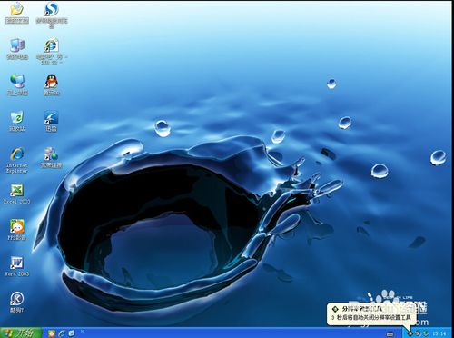Click the show desktop quick launch icon

tap(72, 333)
